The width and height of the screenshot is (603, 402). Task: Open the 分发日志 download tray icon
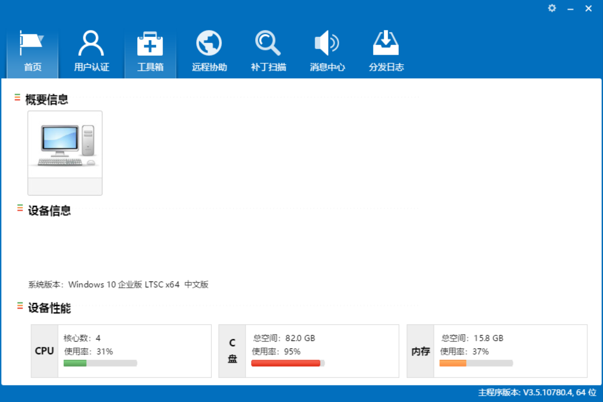[x=386, y=43]
